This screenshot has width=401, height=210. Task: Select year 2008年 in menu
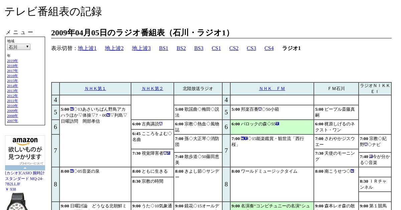click(12, 116)
